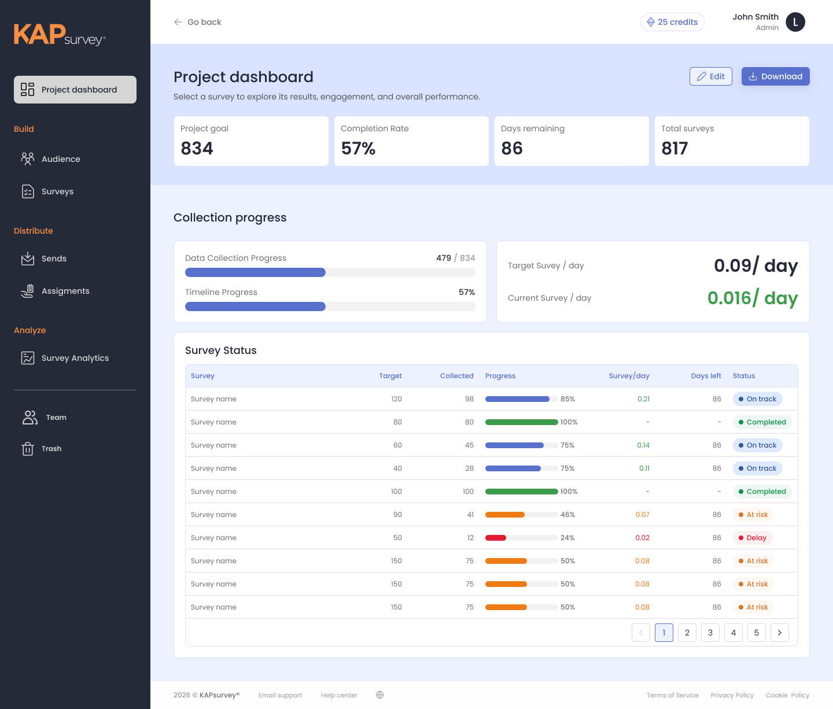The image size is (833, 709).
Task: Click At risk badge in 46% row
Action: [x=753, y=515]
